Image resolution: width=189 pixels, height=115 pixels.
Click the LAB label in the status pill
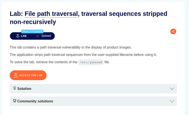click(24, 36)
